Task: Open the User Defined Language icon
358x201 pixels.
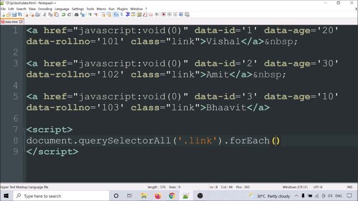Action: point(133,15)
